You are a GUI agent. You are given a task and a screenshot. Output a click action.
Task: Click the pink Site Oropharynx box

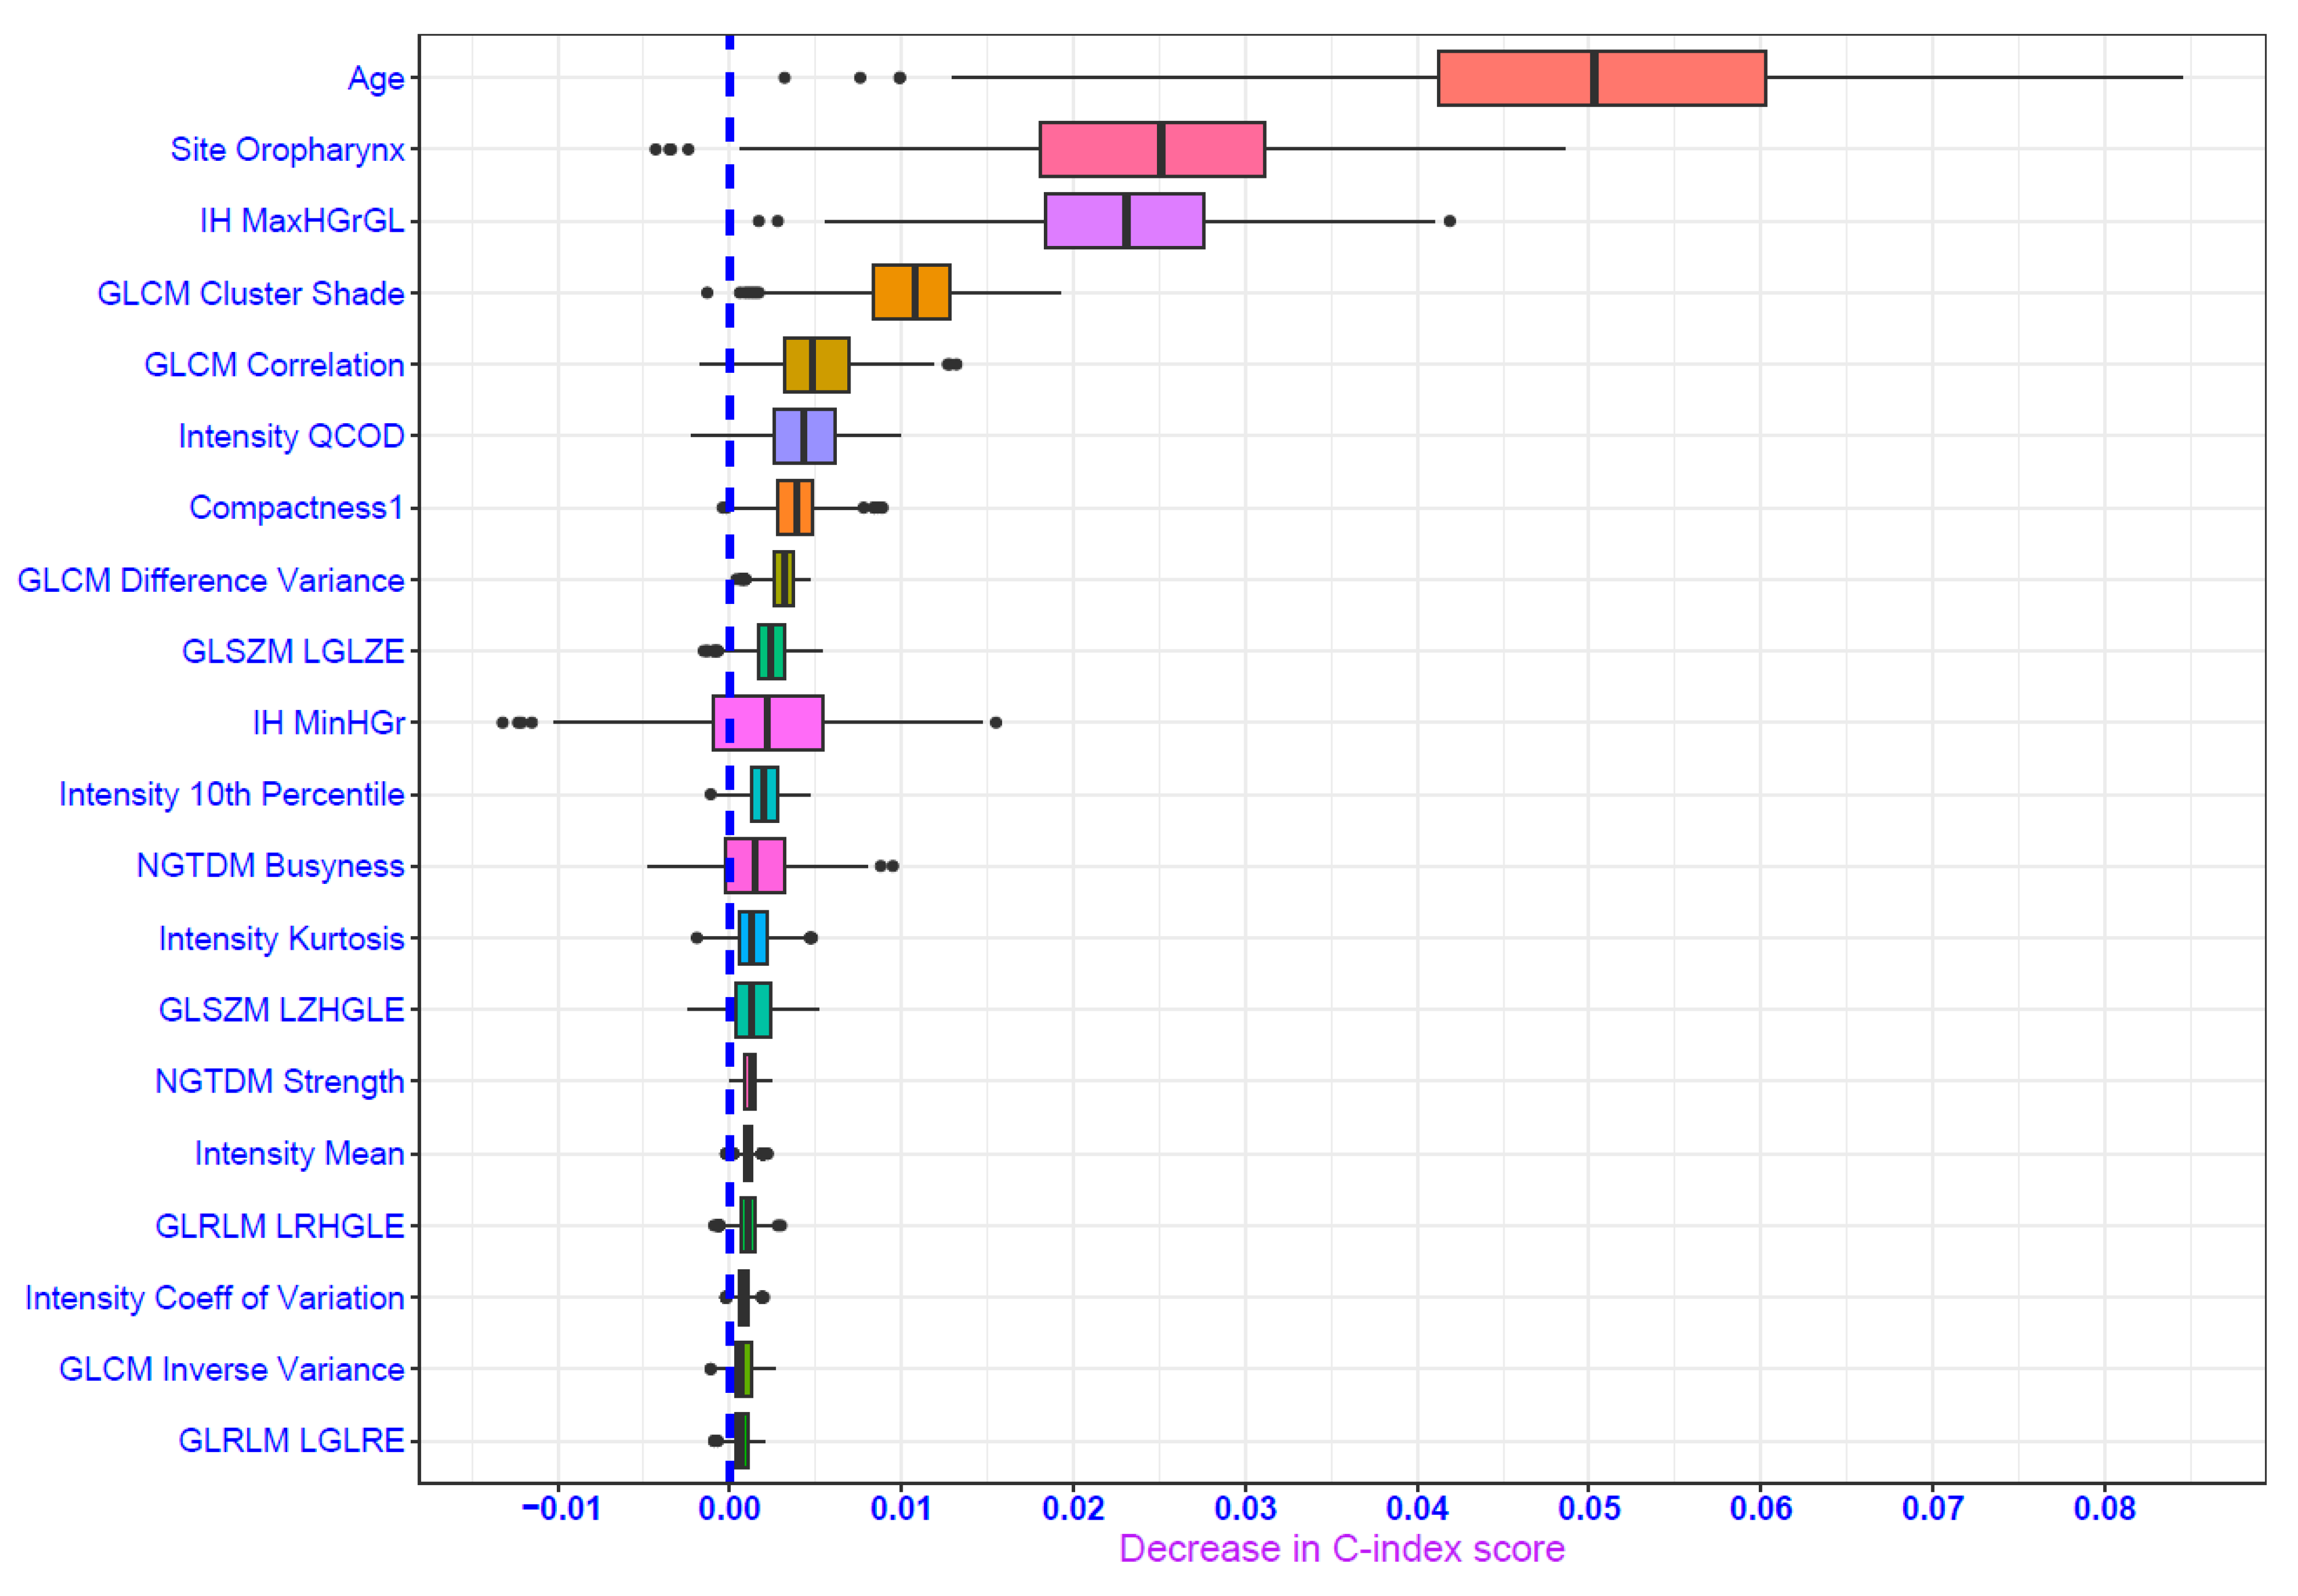(x=1151, y=149)
